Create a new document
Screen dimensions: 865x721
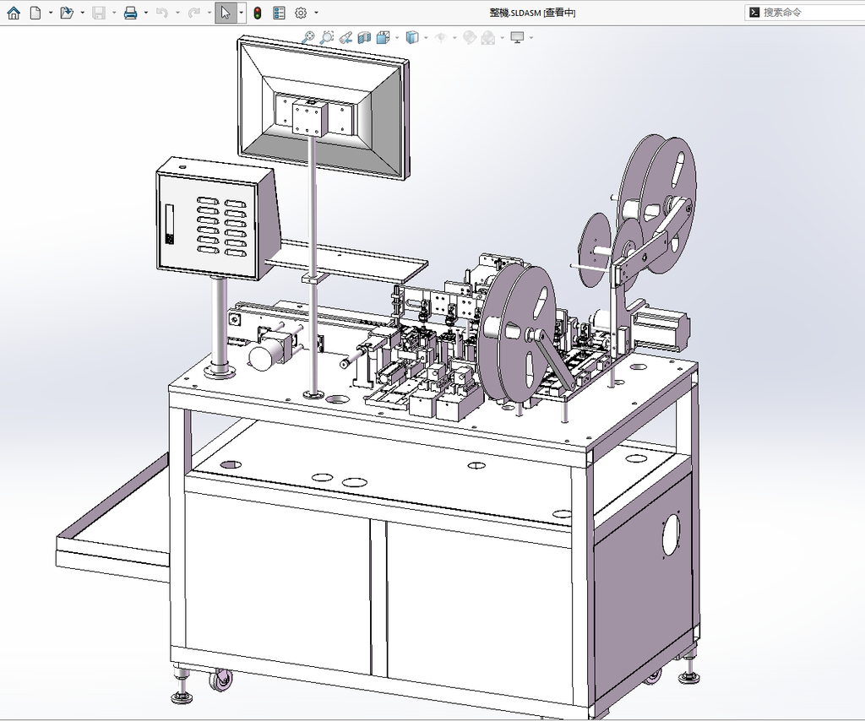(35, 13)
